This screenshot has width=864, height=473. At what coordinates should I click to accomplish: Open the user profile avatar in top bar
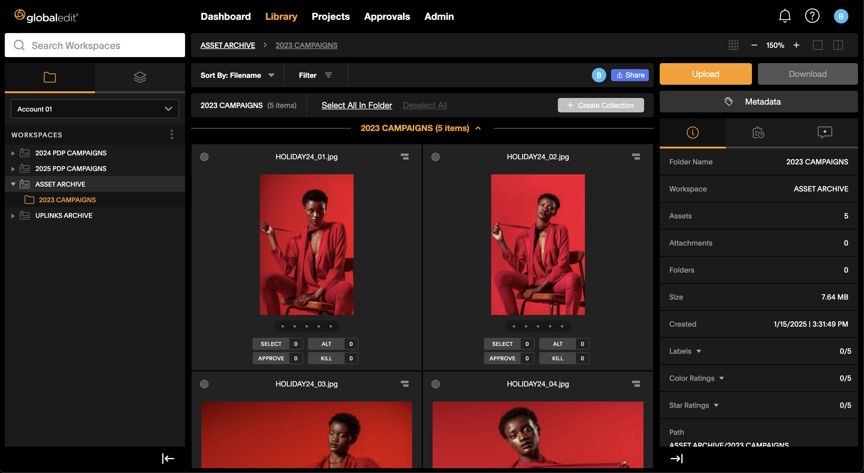(x=841, y=17)
